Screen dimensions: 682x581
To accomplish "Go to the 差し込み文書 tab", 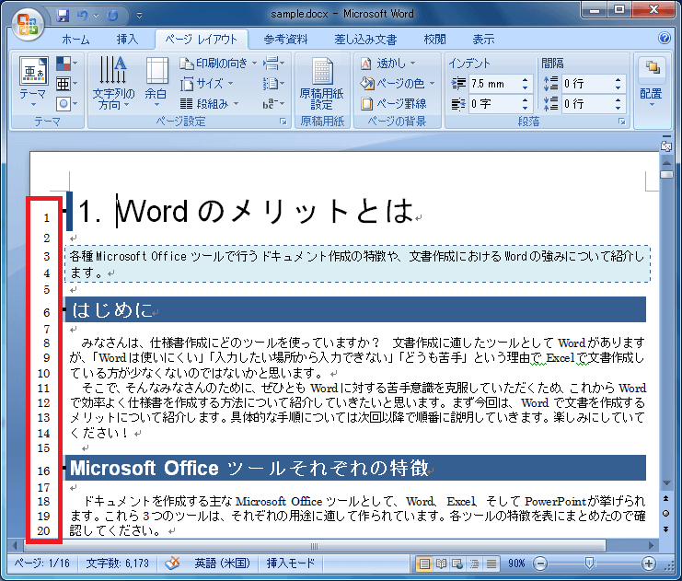I will (x=365, y=40).
